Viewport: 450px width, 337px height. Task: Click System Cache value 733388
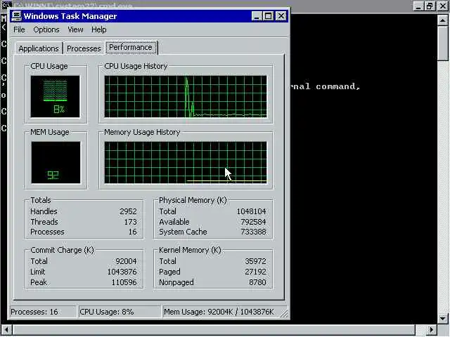pyautogui.click(x=253, y=232)
